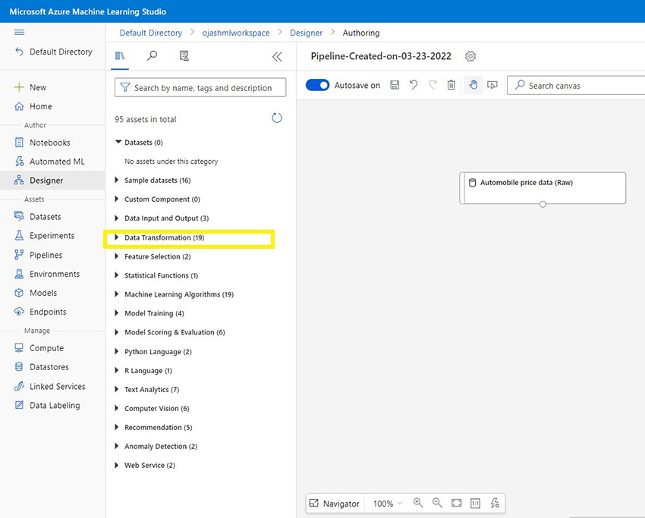Expand Model Training (4)

tap(117, 313)
